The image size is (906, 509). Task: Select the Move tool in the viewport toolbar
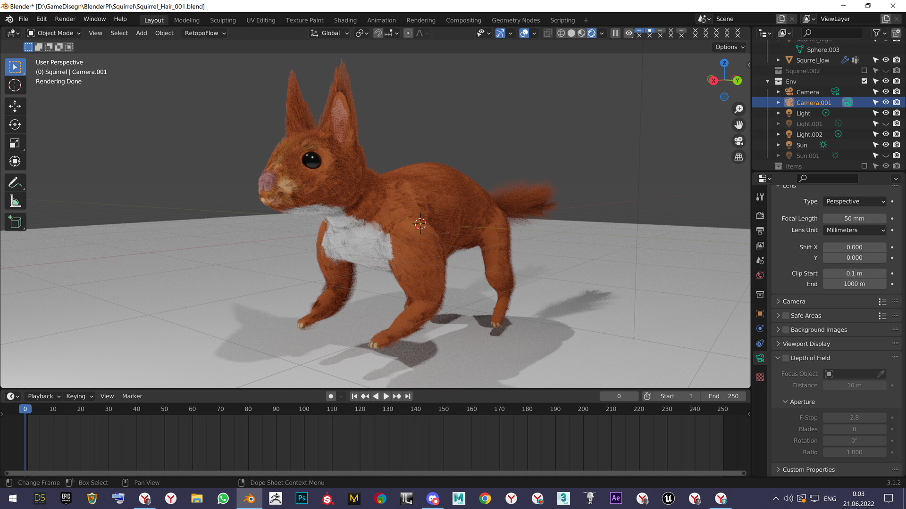tap(15, 106)
